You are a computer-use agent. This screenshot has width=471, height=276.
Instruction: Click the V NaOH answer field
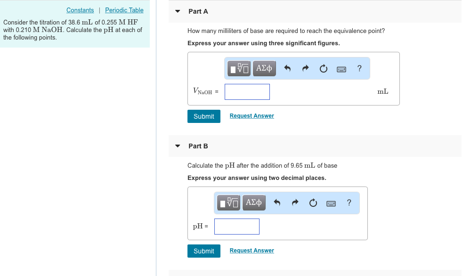(247, 91)
